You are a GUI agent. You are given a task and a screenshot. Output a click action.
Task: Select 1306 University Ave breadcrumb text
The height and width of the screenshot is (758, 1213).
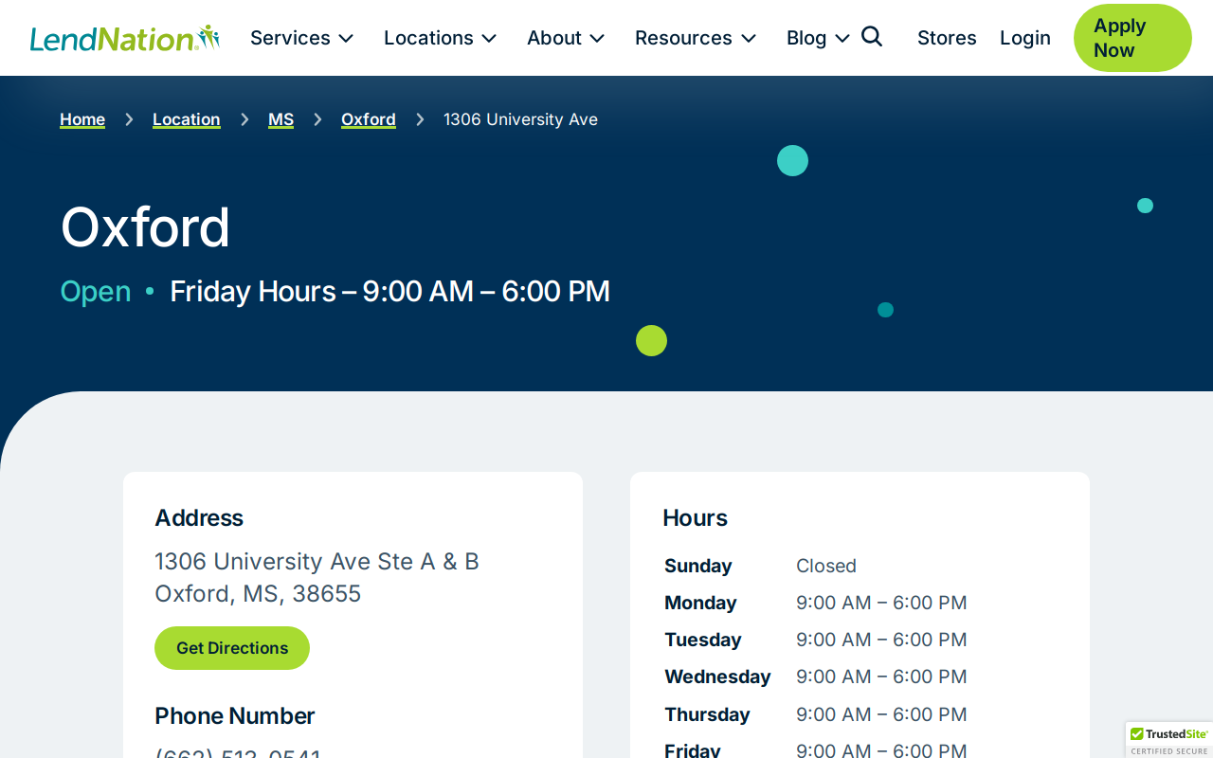coord(520,119)
